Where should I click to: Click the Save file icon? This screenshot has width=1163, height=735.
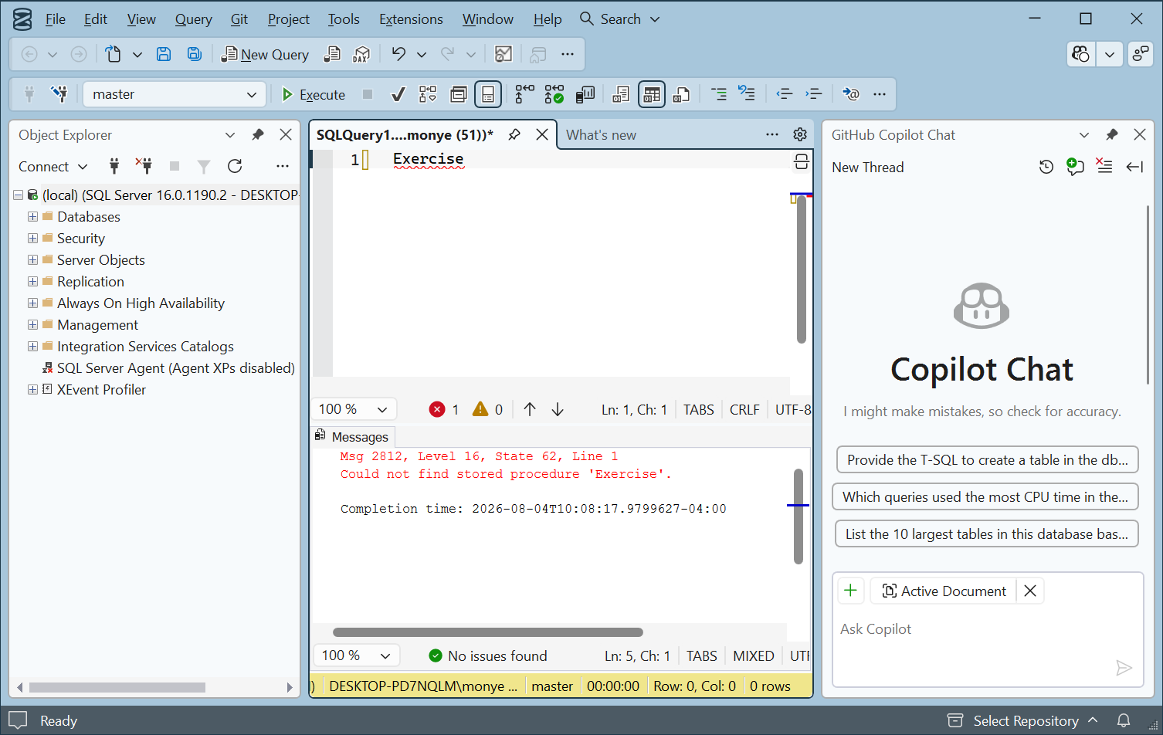(x=164, y=54)
